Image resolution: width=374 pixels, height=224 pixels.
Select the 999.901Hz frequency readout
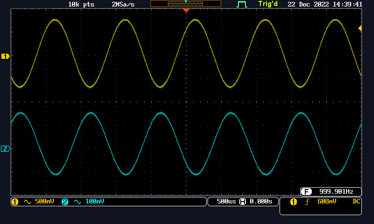(336, 191)
